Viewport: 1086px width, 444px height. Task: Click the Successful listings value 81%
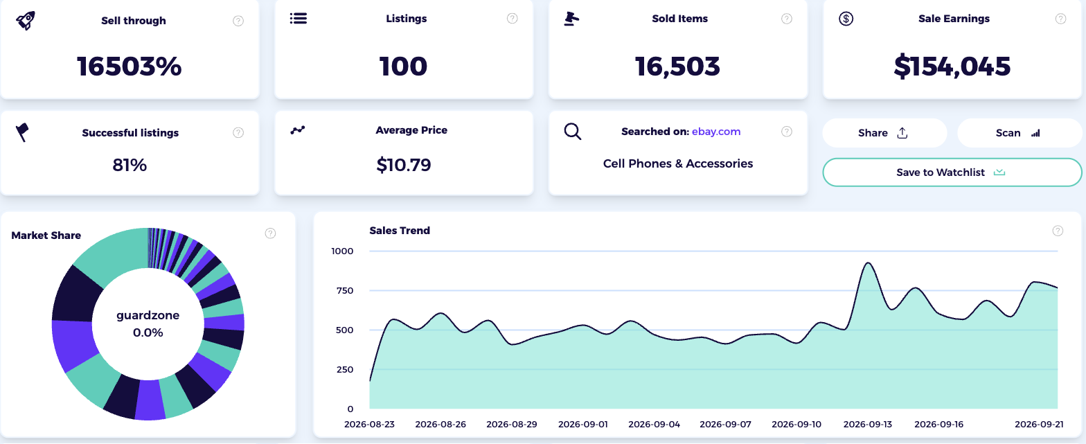[130, 165]
